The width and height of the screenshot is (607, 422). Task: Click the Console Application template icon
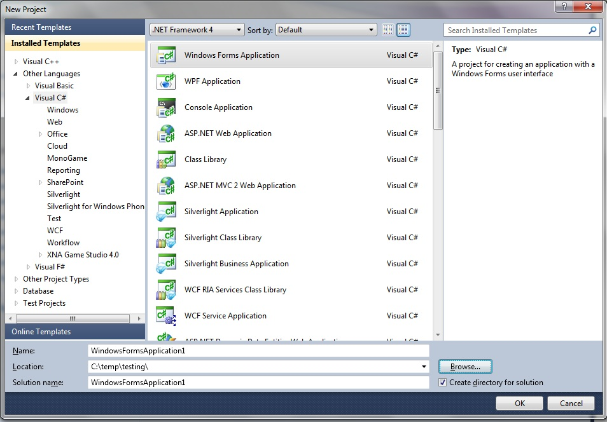coord(166,107)
